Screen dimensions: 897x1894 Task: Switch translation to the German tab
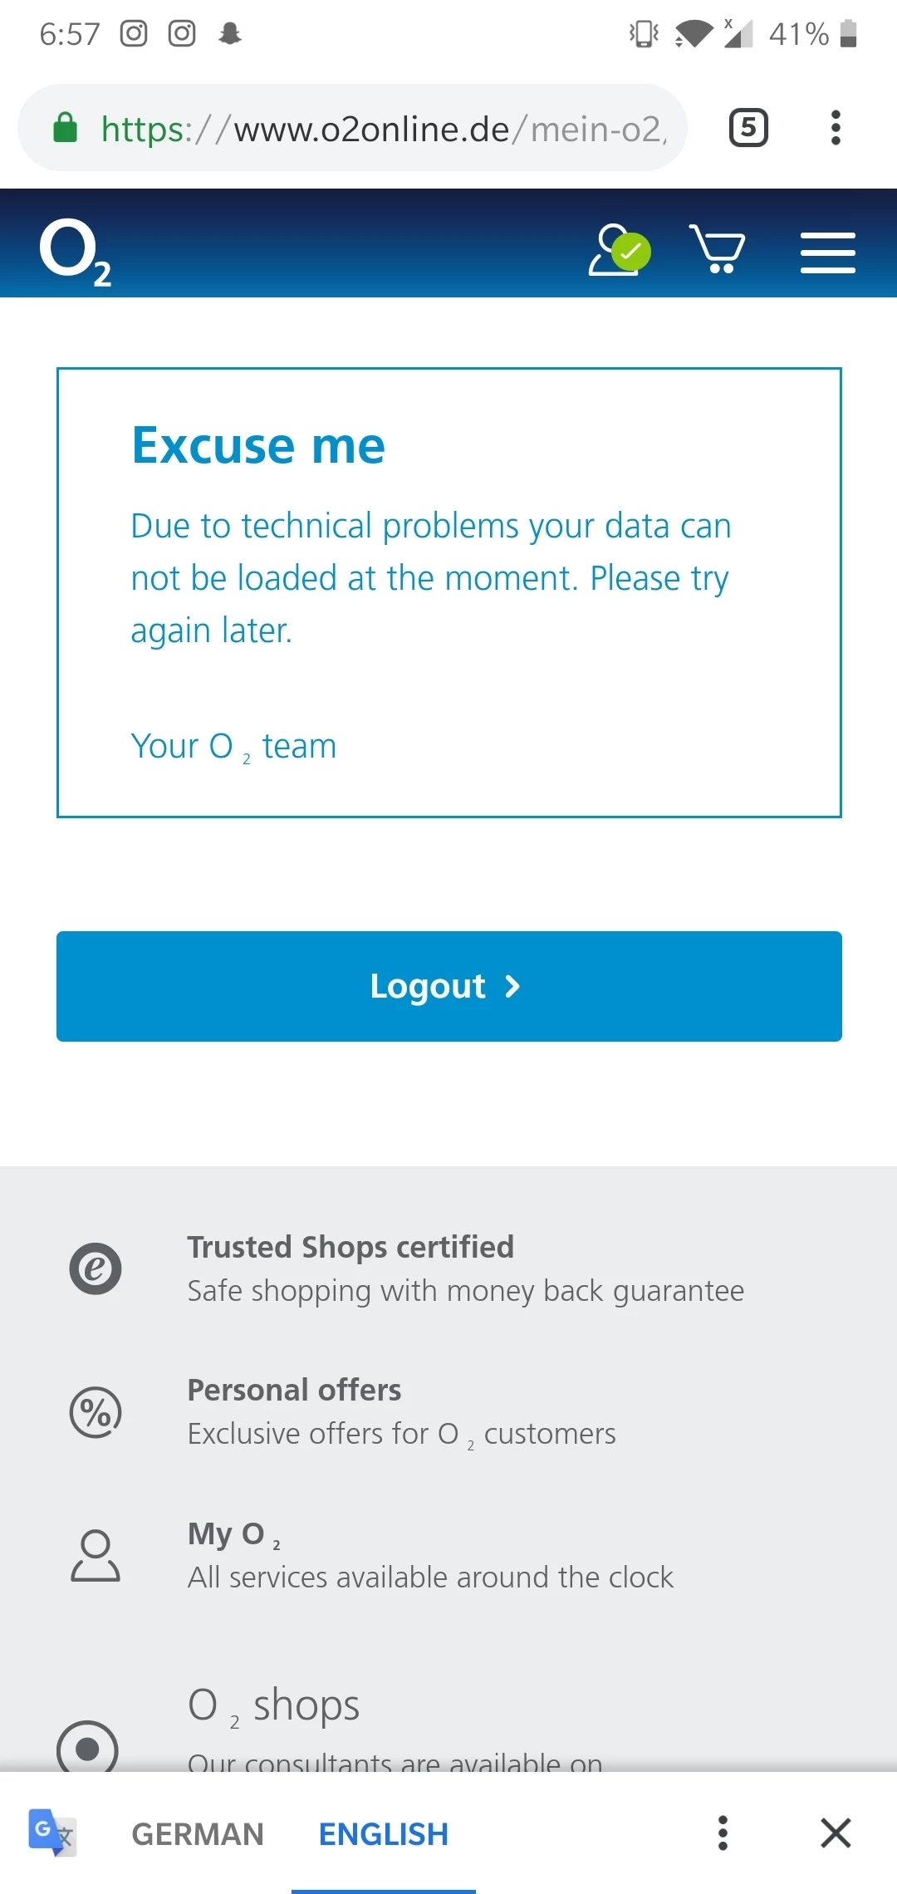tap(198, 1833)
